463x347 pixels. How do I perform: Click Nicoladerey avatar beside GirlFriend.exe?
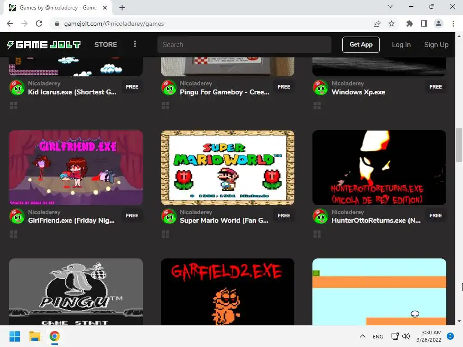(17, 216)
